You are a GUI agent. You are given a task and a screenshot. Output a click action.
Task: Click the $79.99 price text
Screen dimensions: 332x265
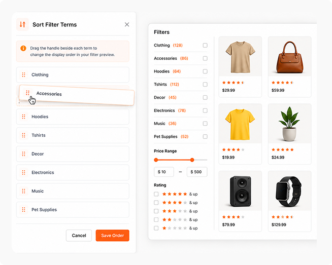pyautogui.click(x=228, y=224)
